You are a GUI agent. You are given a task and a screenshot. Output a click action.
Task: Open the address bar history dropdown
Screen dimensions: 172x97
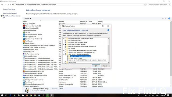tap(144, 5)
